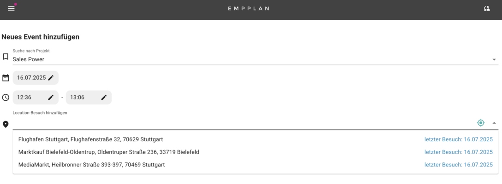Select Marktkauf Bielefeld-Oldentrup location option

(256, 152)
